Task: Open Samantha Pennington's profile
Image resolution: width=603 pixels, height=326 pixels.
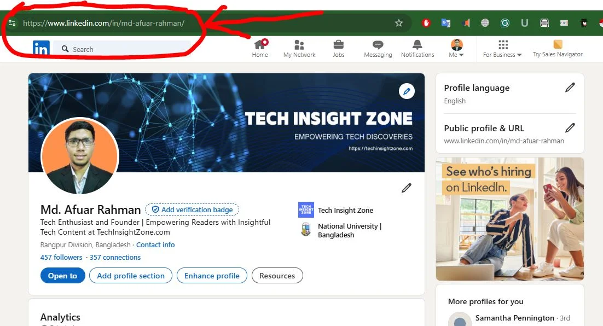Action: (x=514, y=318)
